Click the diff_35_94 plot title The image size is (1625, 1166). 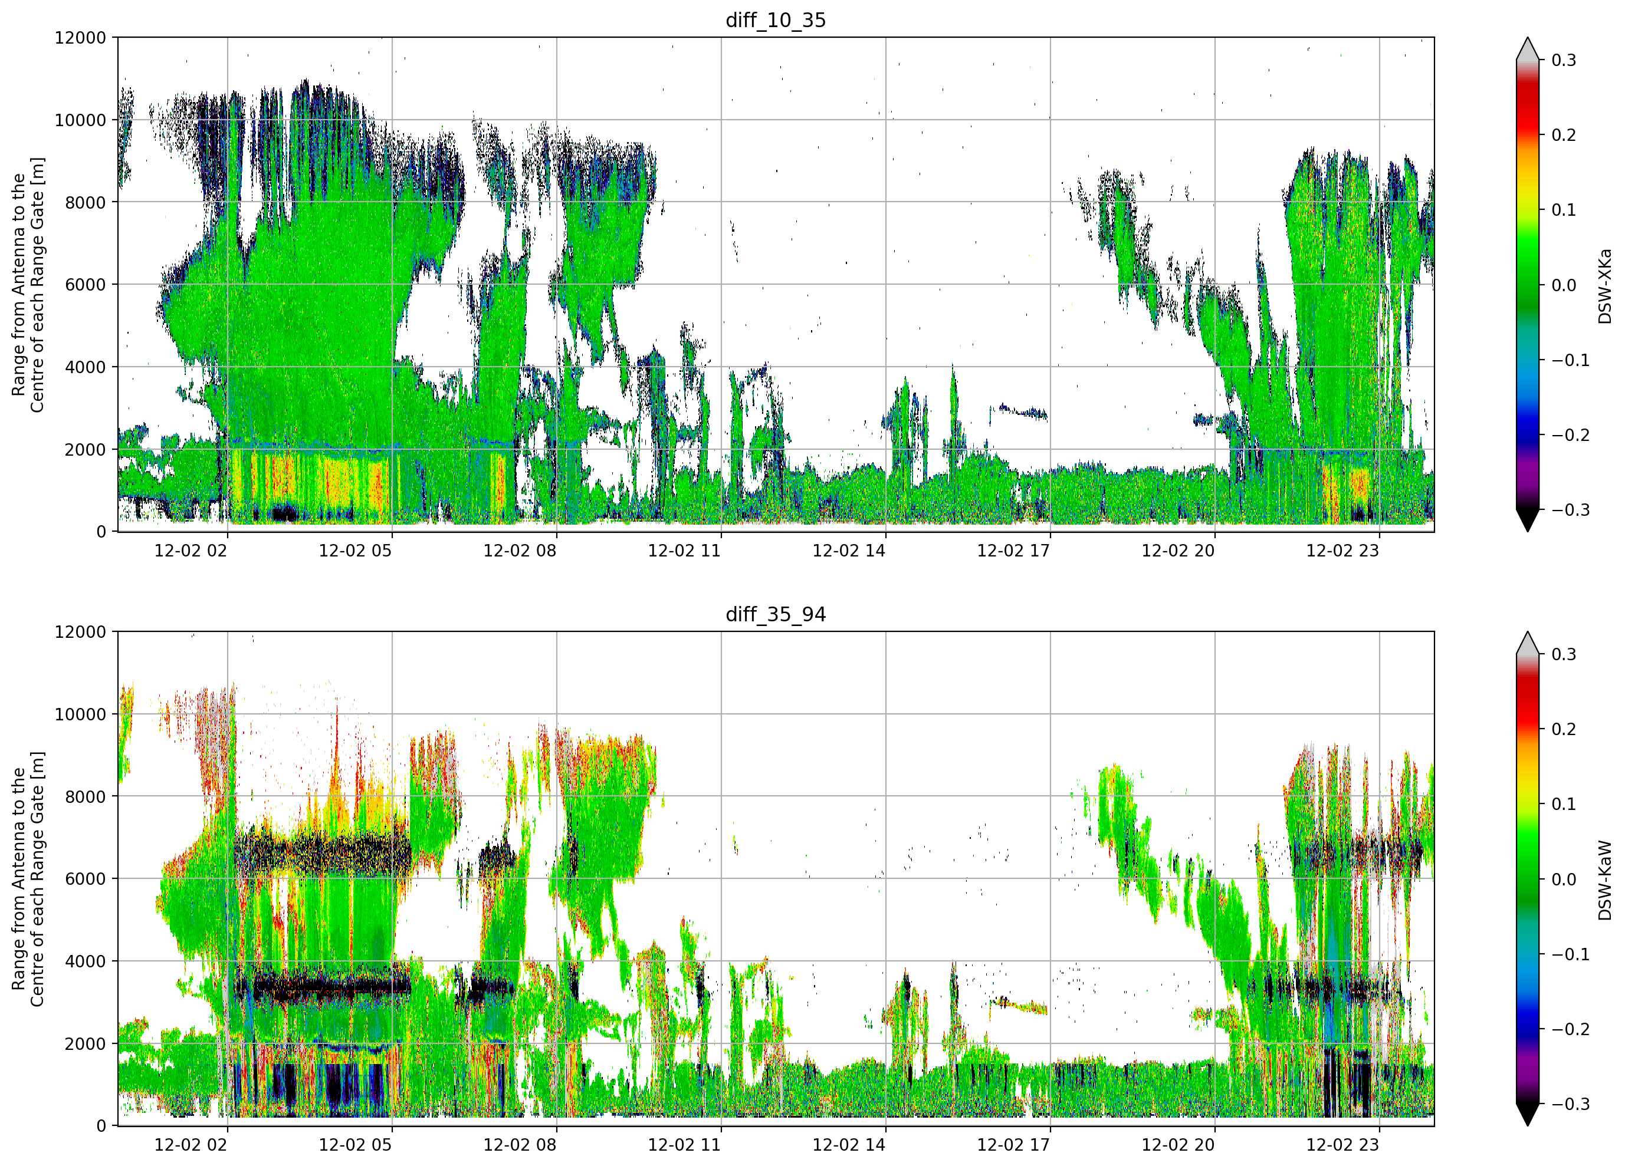(x=776, y=614)
